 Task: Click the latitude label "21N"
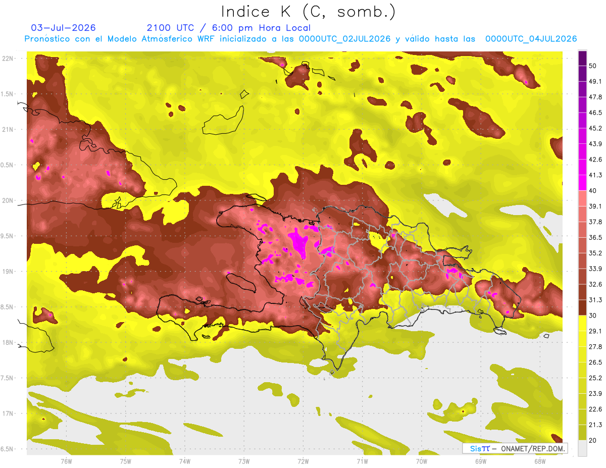[8, 129]
